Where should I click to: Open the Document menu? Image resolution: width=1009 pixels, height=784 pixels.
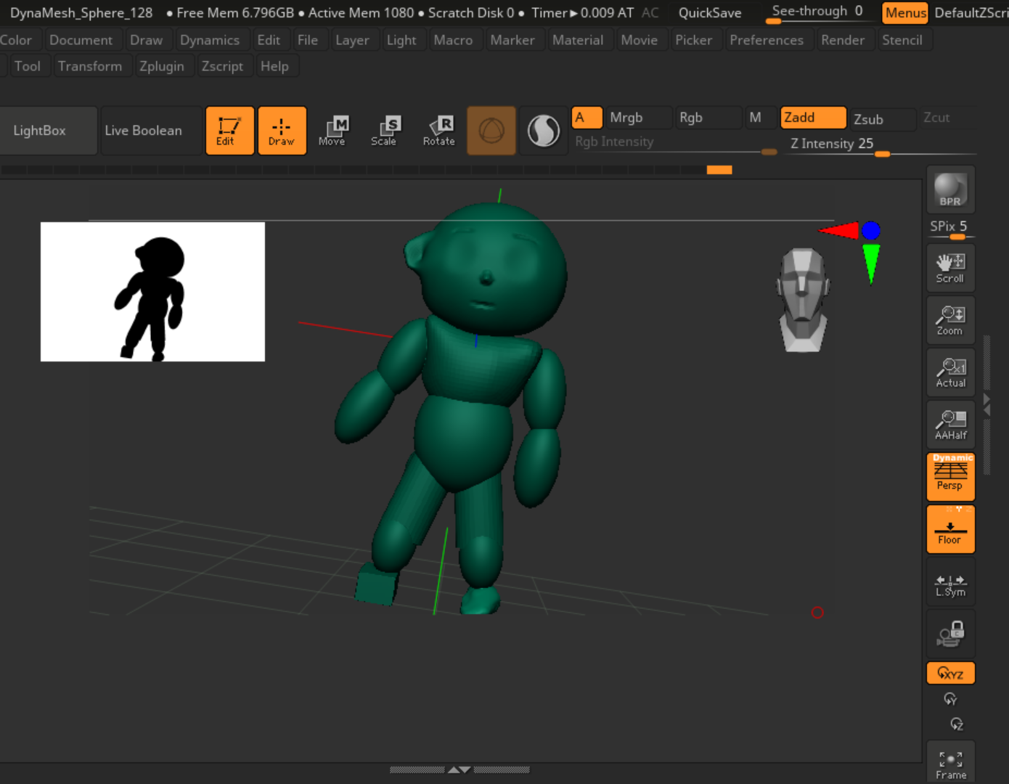pos(81,40)
